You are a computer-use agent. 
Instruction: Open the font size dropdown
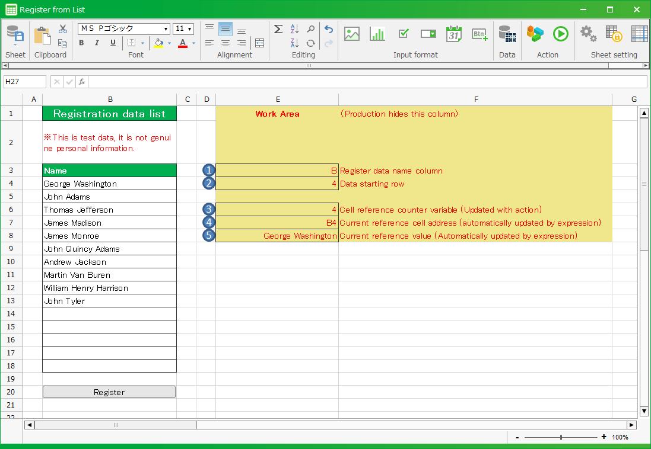coord(190,29)
